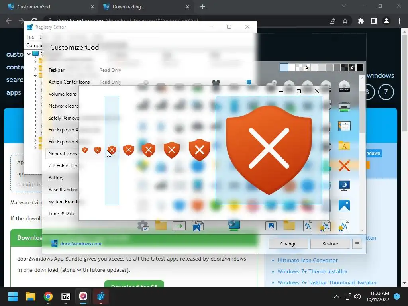
Task: Select the blue picture mountain icon
Action: coord(344,206)
